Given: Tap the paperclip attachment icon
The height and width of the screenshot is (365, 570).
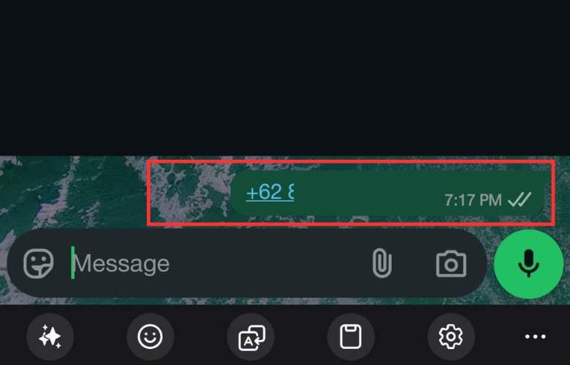Looking at the screenshot, I should pos(382,264).
